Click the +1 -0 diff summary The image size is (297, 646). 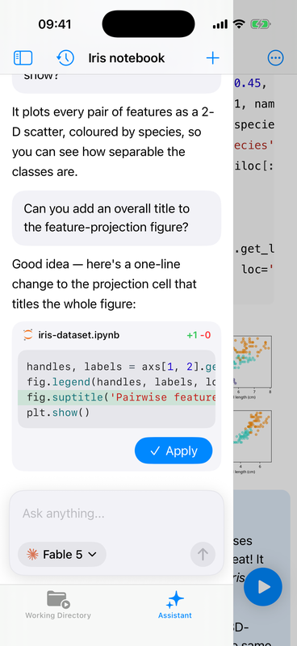[x=199, y=335]
